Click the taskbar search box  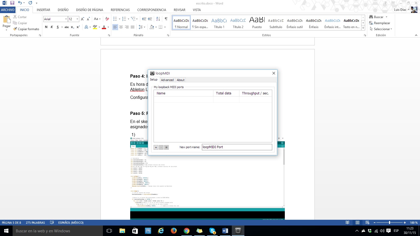tap(58, 231)
